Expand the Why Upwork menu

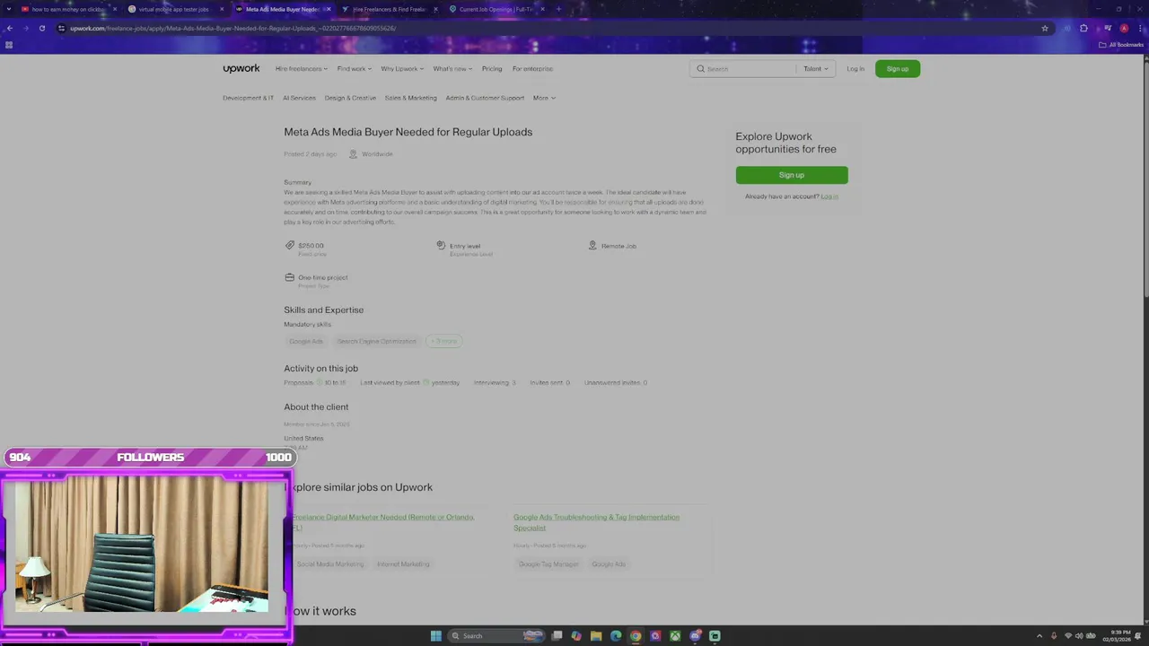click(x=402, y=69)
